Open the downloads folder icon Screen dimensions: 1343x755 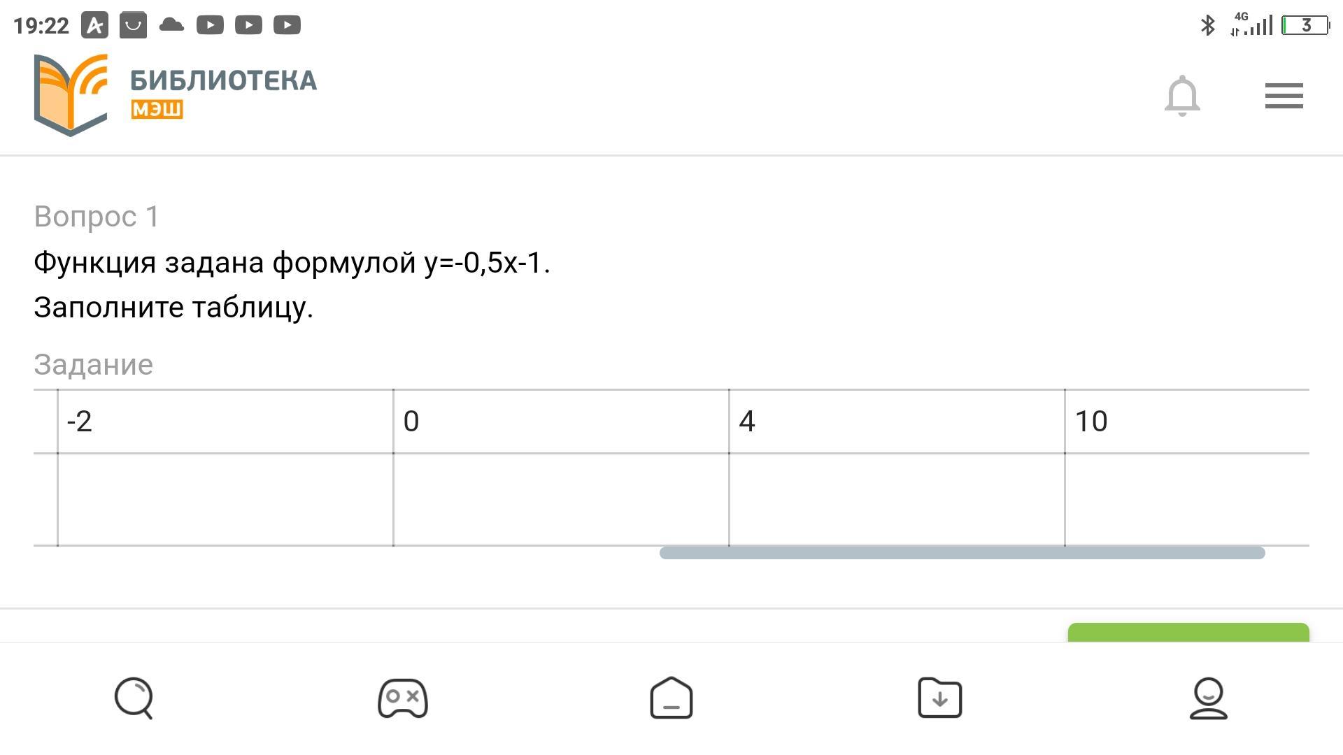point(939,698)
